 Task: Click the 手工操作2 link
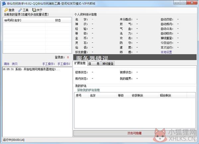click(x=64, y=64)
